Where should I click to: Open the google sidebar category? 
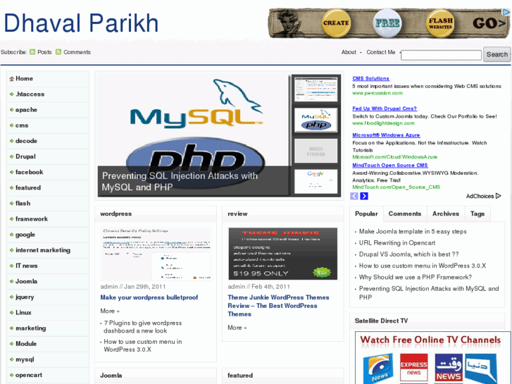[48, 235]
